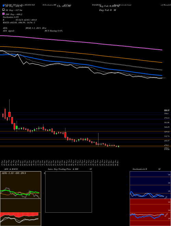Open the ADX indicator mini chart
The width and height of the screenshot is (171, 226).
coord(21,185)
